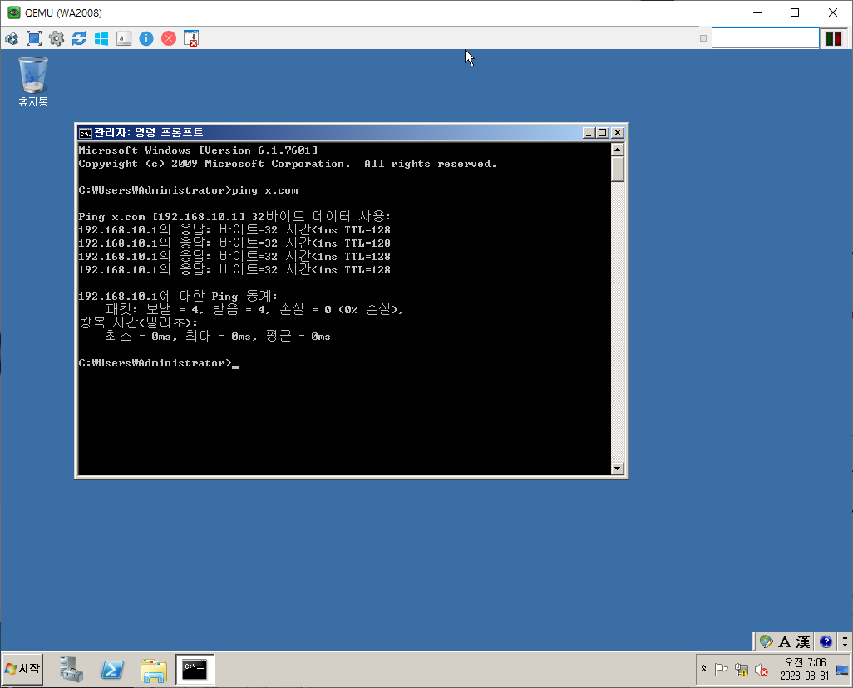Open QEMU settings gear icon
Screen dimensions: 853x688
(57, 38)
